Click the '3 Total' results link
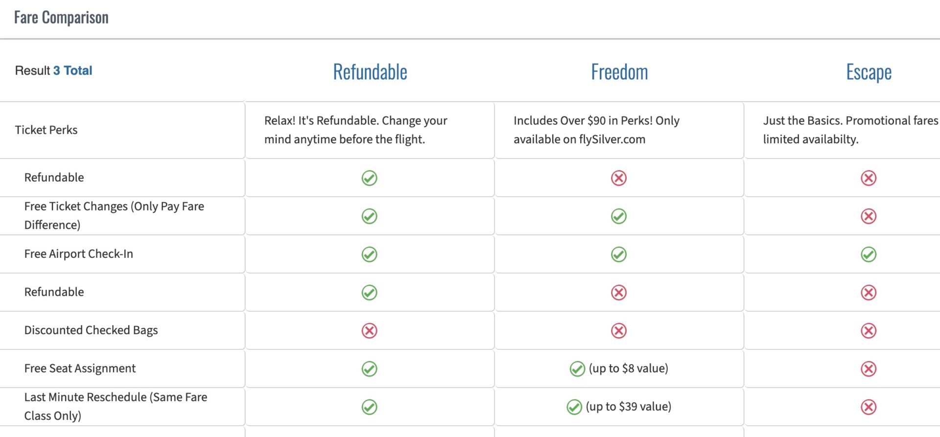Image resolution: width=940 pixels, height=437 pixels. click(x=72, y=70)
